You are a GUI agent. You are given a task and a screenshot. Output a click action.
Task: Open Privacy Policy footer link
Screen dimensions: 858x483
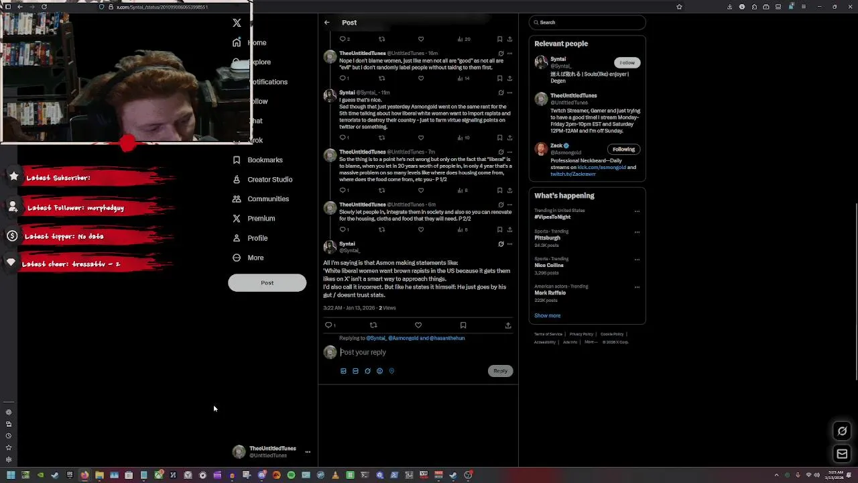point(581,334)
